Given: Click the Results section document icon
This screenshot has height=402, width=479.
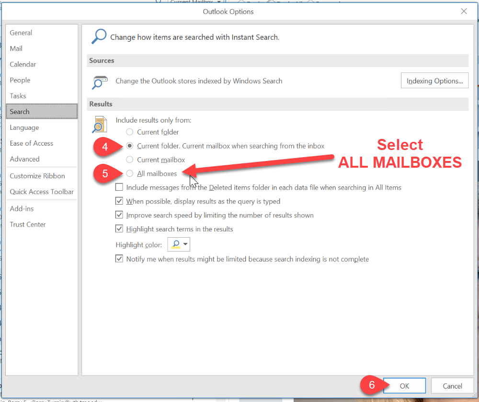Looking at the screenshot, I should (x=99, y=124).
